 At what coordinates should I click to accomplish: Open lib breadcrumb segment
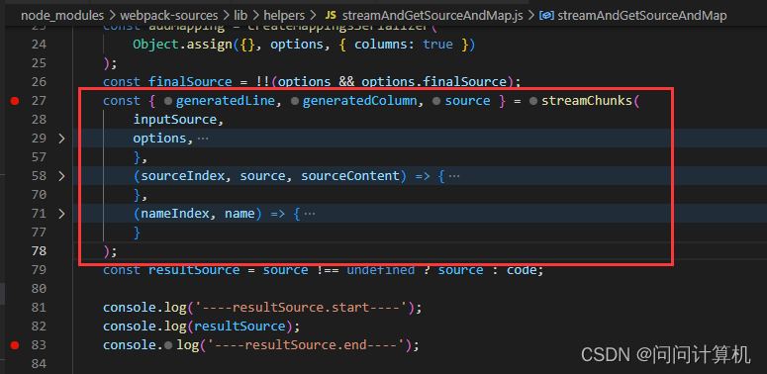(241, 16)
